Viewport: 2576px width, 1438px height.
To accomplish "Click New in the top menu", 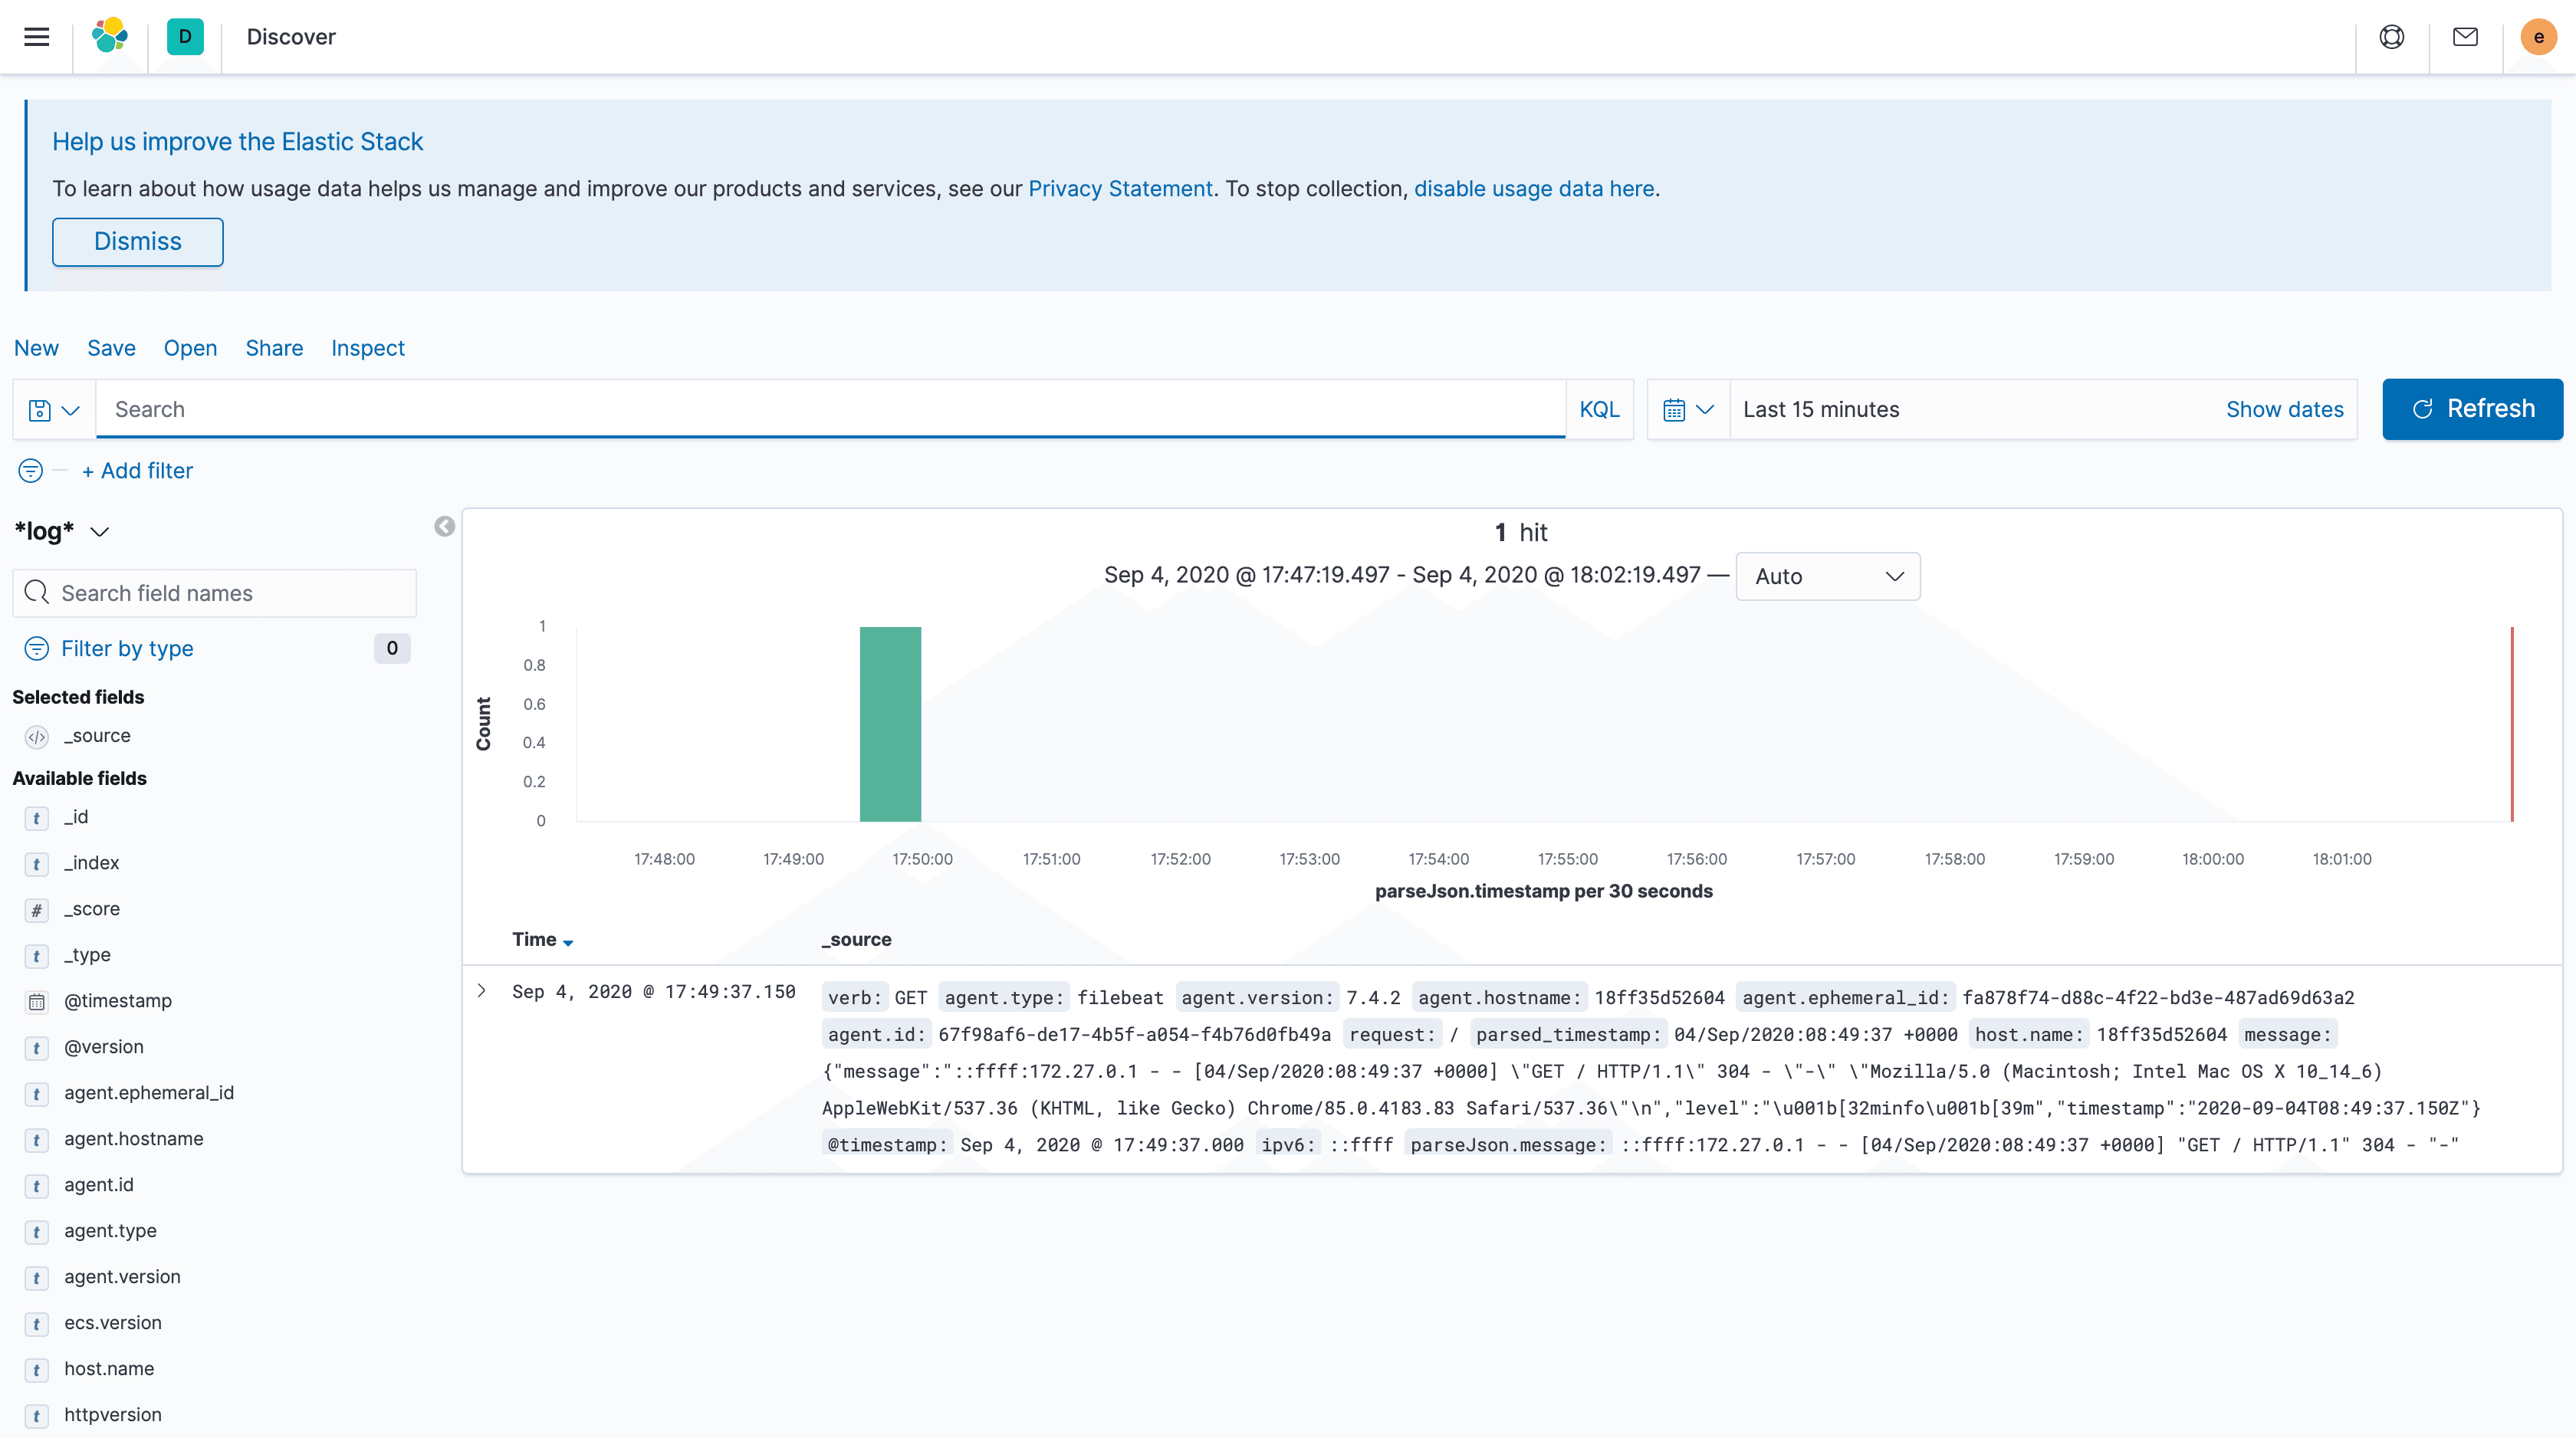I will pos(36,348).
